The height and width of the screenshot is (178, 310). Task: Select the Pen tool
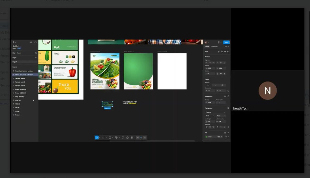[x=117, y=137]
